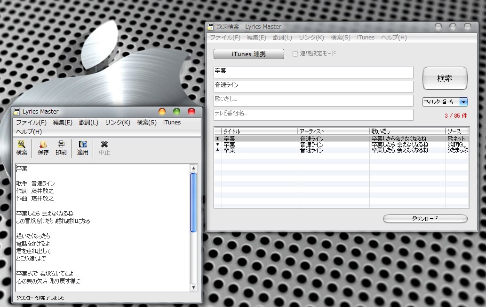This screenshot has height=307, width=486.
Task: Click the 歌いだし... input field
Action: tap(313, 101)
